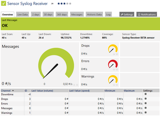This screenshot has width=160, height=116.
Task: Select the Messages channel name in table
Action: [x=7, y=108]
